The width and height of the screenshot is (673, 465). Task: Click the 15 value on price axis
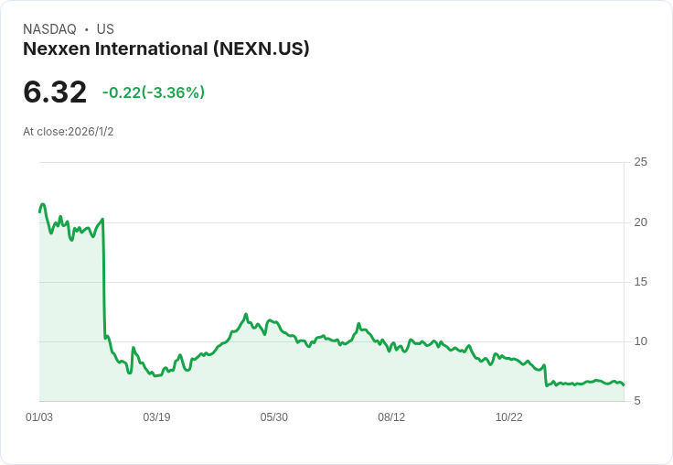point(640,282)
